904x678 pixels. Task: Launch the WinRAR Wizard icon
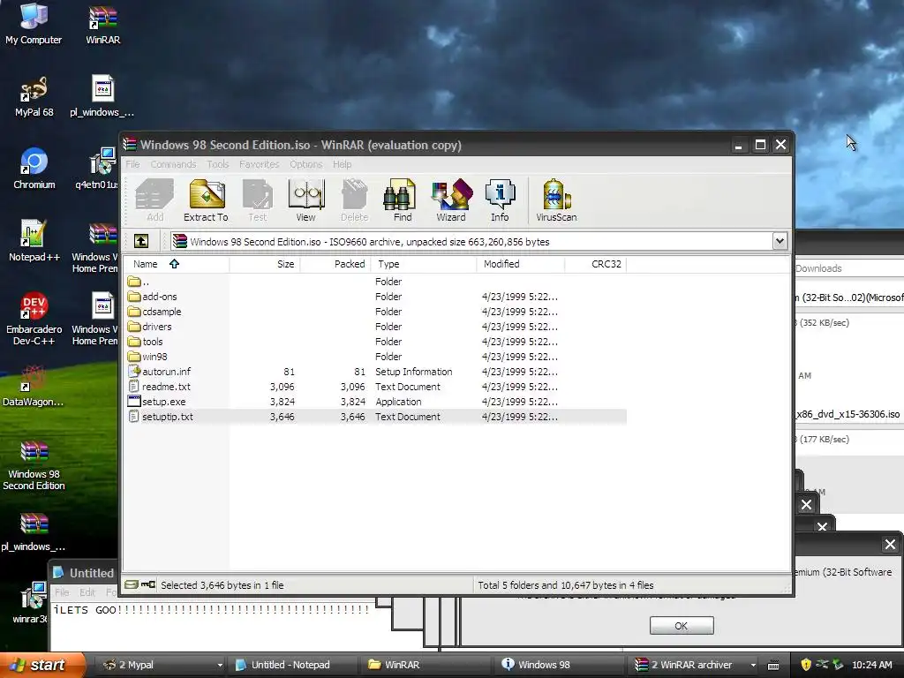coord(451,200)
